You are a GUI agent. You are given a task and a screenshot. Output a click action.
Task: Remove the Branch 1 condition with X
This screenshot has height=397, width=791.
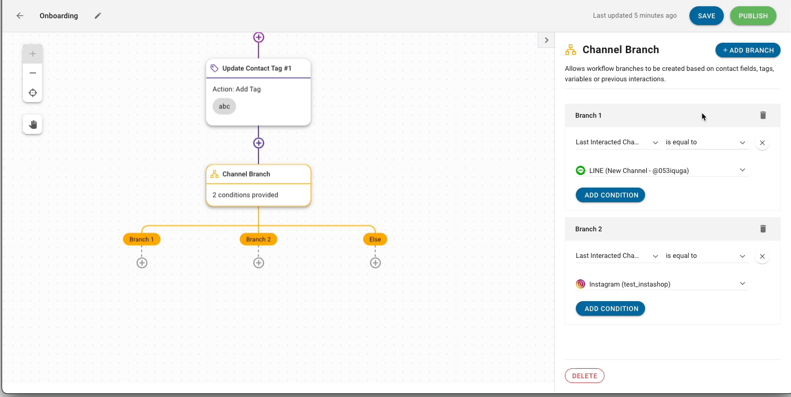[762, 143]
